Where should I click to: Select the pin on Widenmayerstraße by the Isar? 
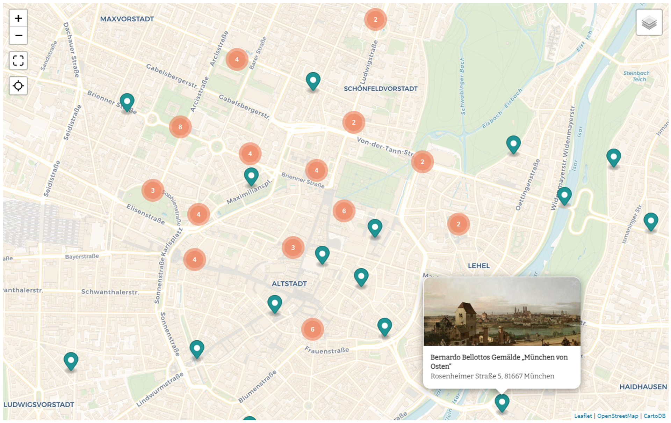pos(564,196)
